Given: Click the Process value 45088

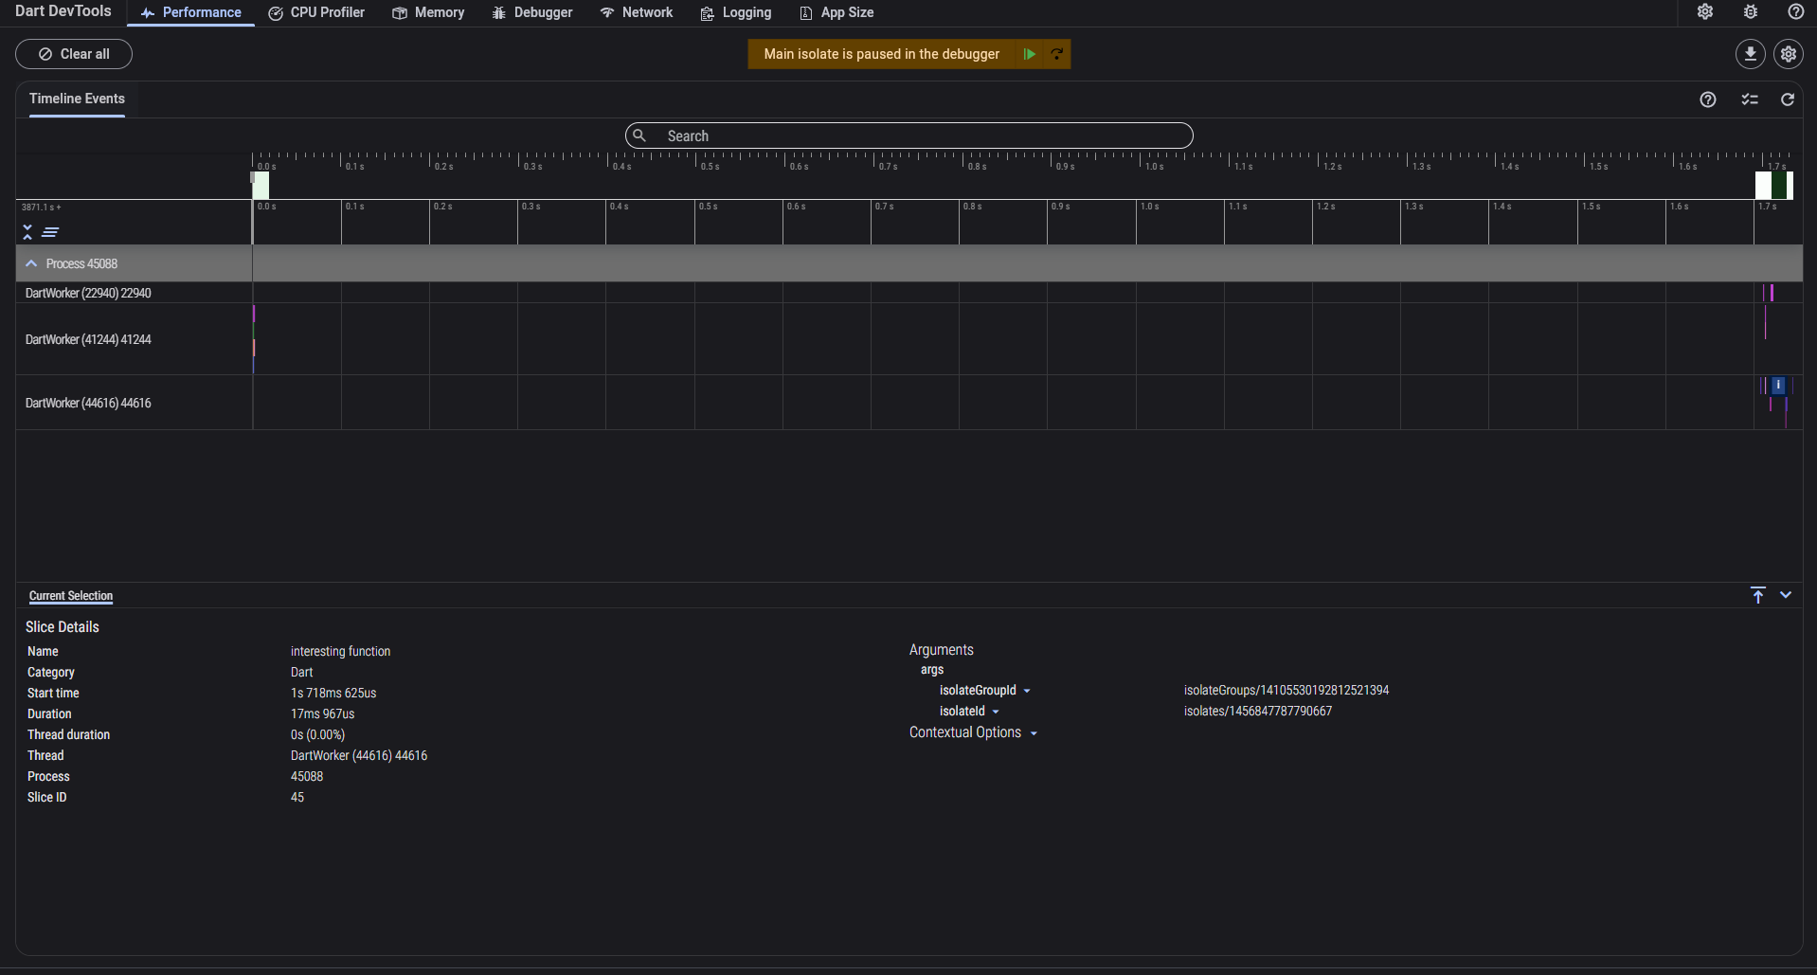Looking at the screenshot, I should coord(307,776).
